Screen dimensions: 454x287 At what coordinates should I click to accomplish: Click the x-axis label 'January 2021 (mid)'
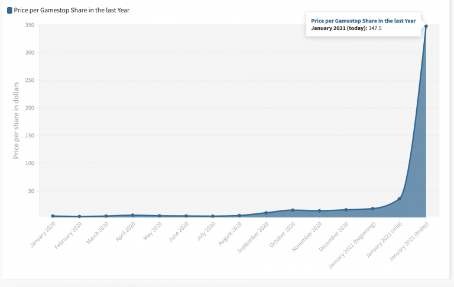point(384,240)
